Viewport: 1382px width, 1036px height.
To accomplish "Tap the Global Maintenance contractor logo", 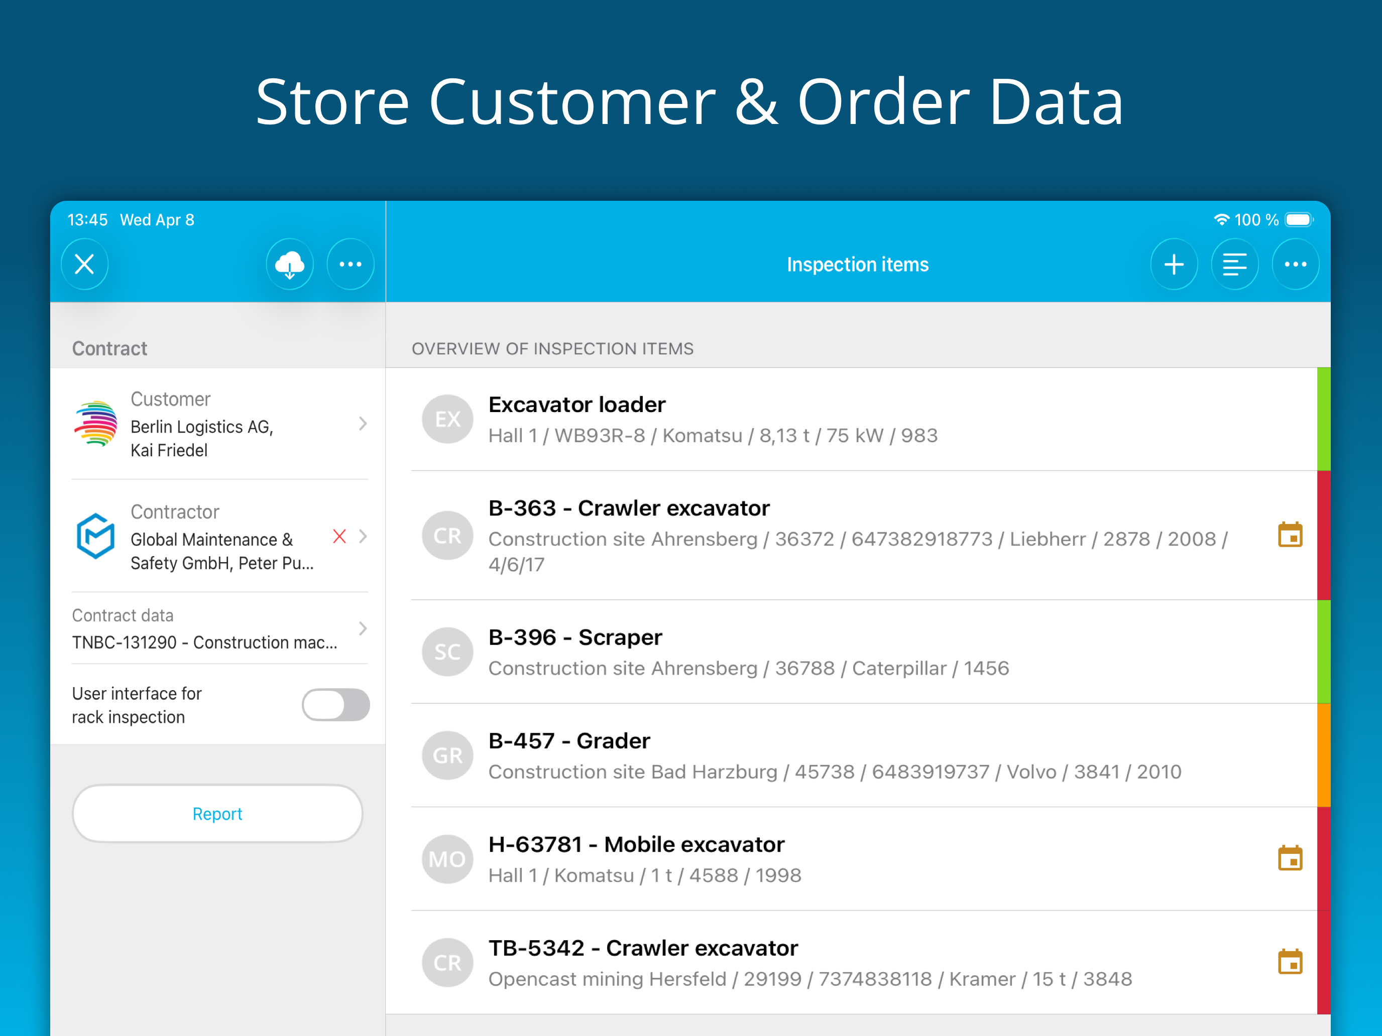I will (95, 537).
